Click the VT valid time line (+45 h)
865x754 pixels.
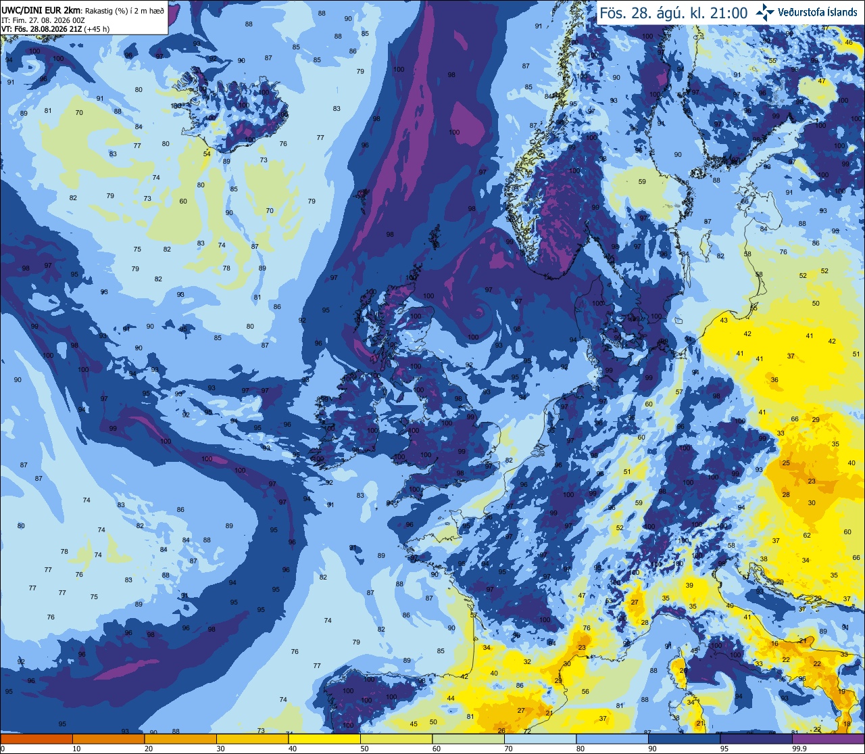click(x=56, y=28)
